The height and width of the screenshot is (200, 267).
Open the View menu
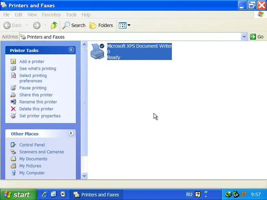pyautogui.click(x=32, y=15)
